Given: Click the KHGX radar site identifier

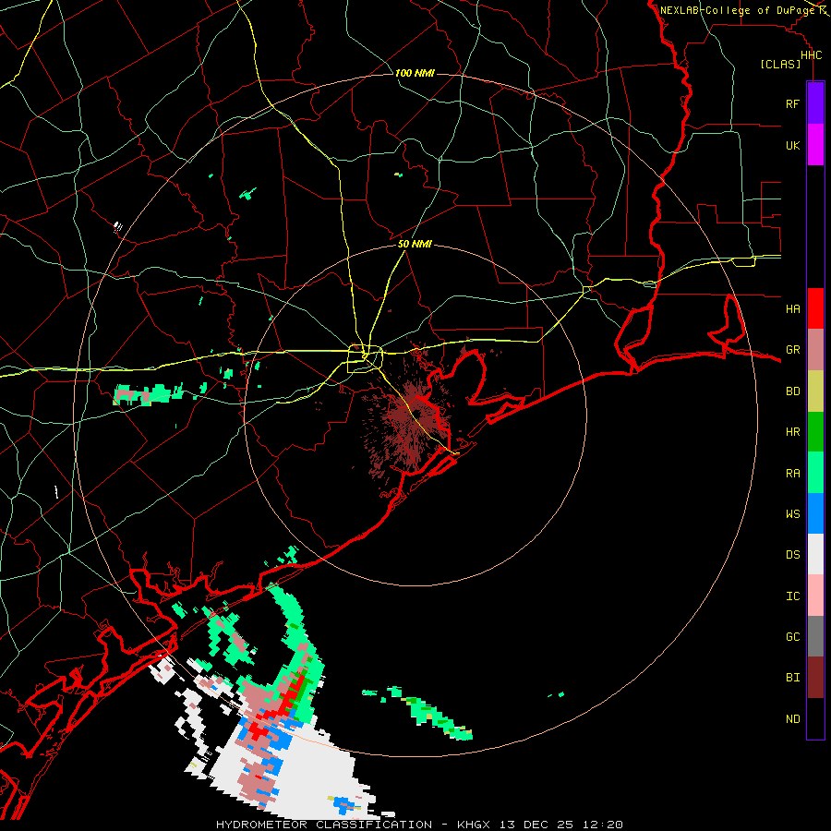Looking at the screenshot, I should pos(474,825).
